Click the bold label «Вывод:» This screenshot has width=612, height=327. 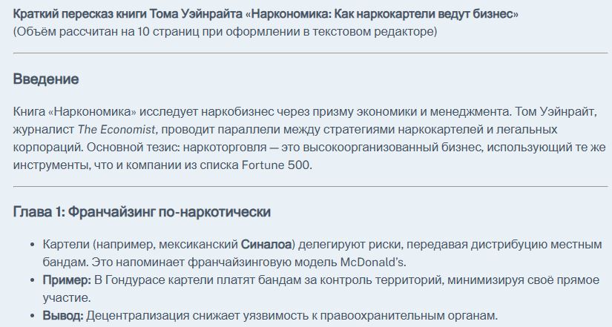point(63,315)
